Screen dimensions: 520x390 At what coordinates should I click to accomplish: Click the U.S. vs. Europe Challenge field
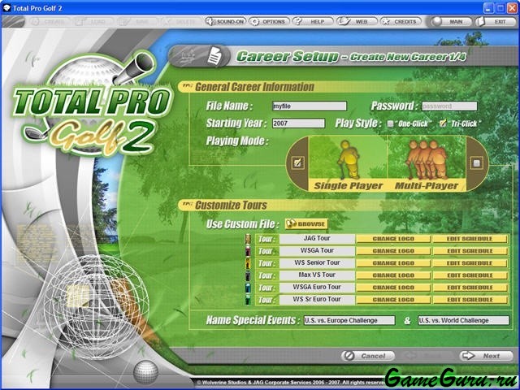click(349, 320)
